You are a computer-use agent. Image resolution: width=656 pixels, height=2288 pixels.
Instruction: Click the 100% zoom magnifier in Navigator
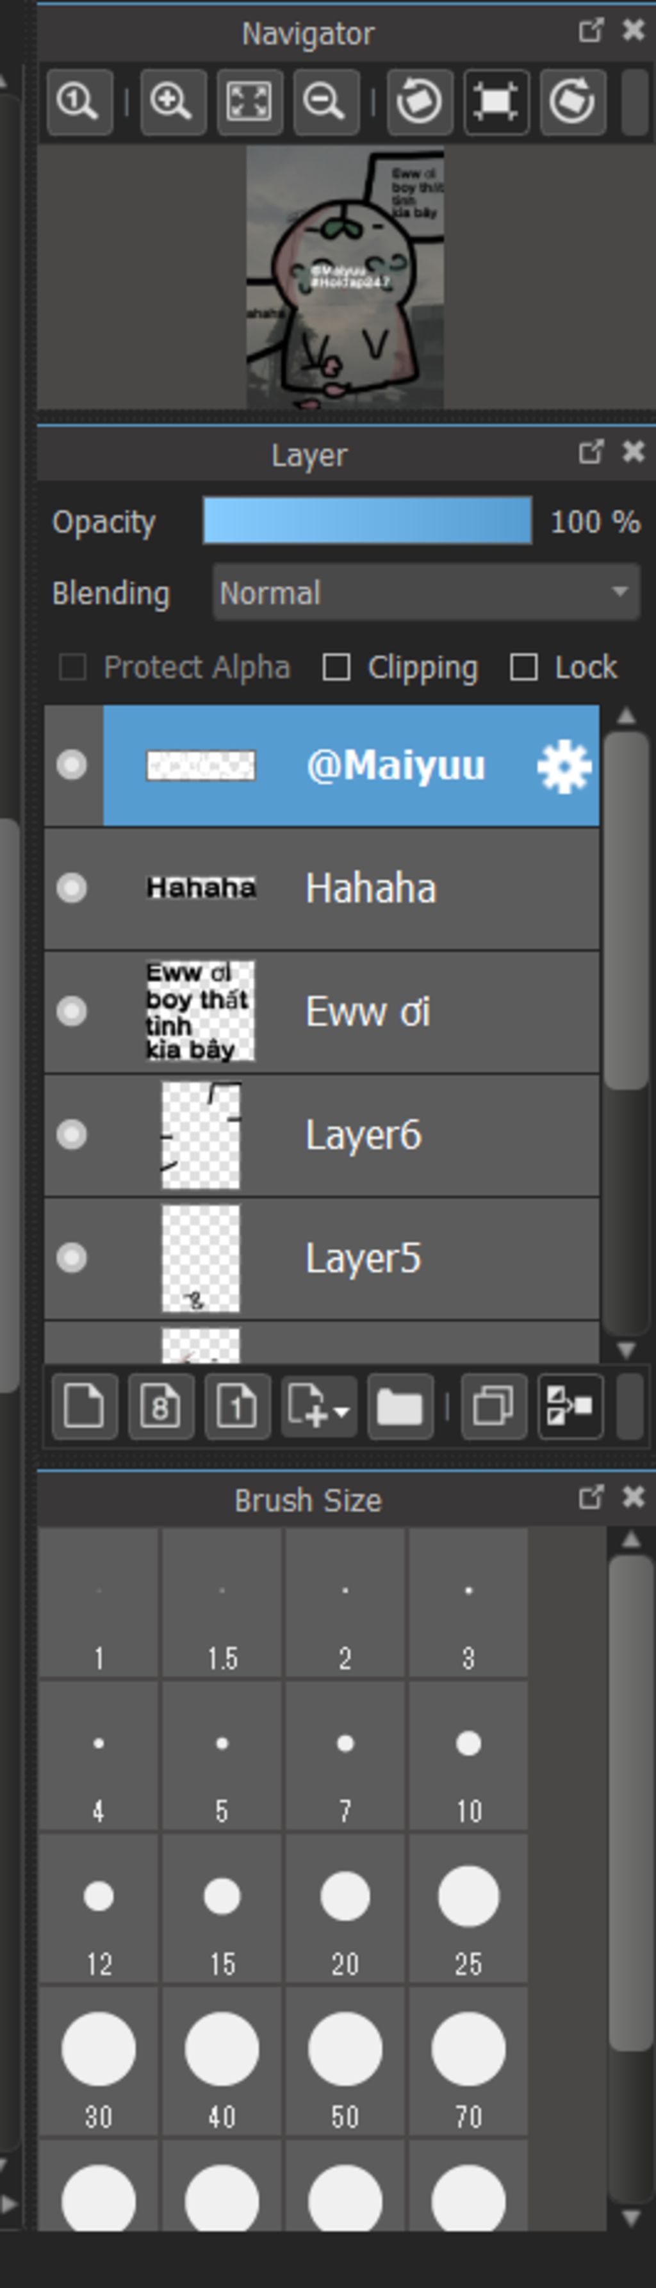point(79,102)
